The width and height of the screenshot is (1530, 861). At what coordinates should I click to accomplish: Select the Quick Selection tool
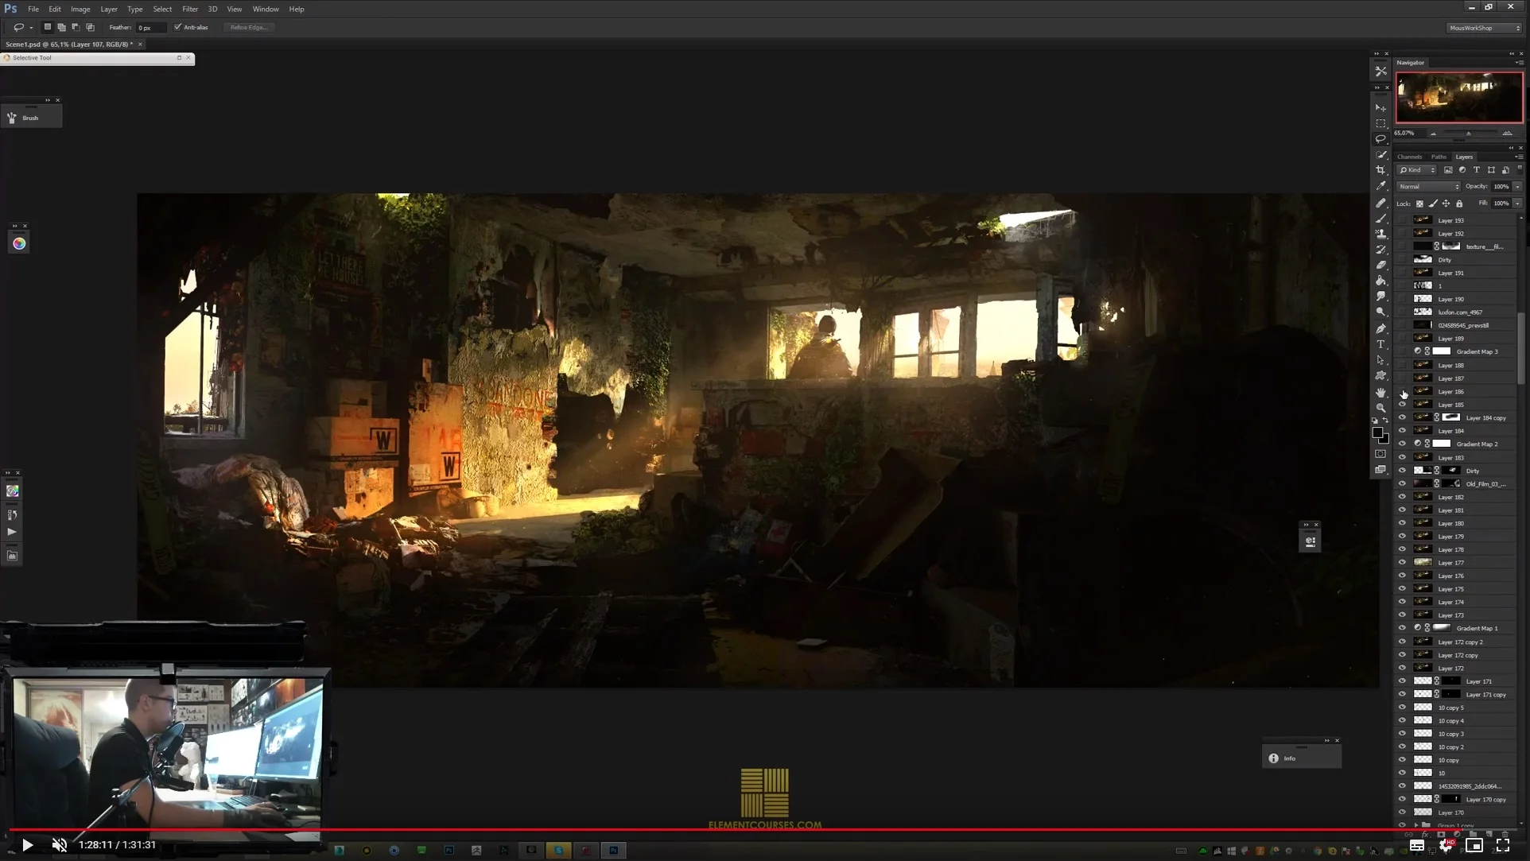click(x=1380, y=155)
